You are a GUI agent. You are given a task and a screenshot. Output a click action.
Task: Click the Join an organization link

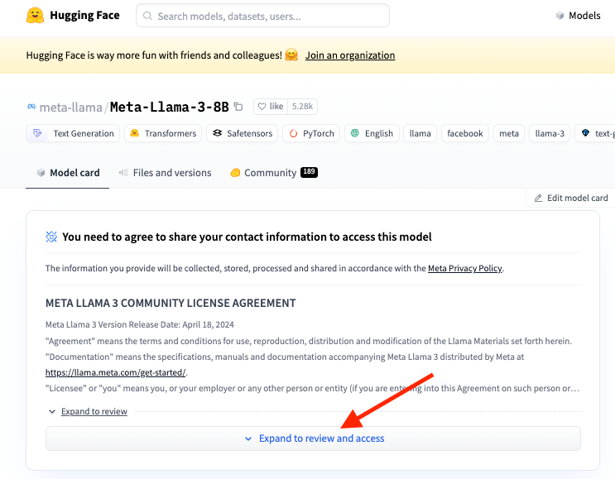pyautogui.click(x=350, y=55)
